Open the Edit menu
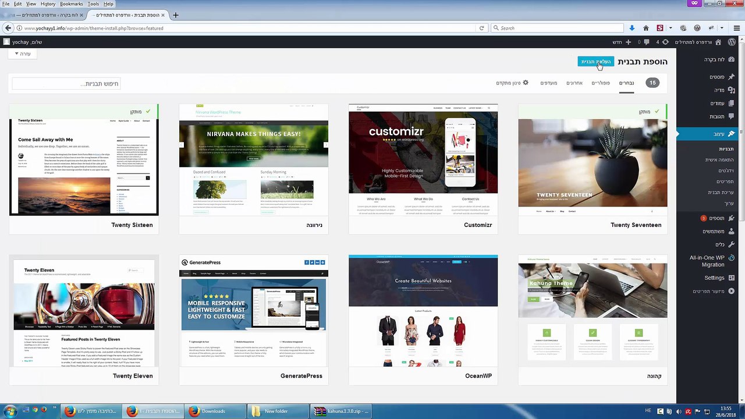The width and height of the screenshot is (745, 419). [18, 4]
